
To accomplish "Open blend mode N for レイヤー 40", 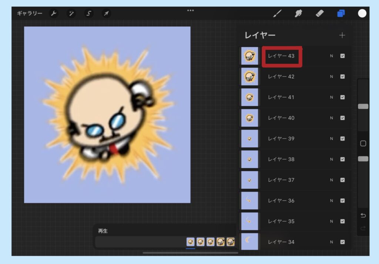I will click(x=331, y=118).
